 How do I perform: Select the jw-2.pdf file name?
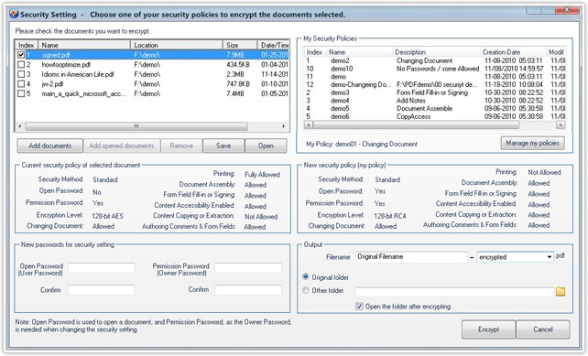click(x=52, y=84)
